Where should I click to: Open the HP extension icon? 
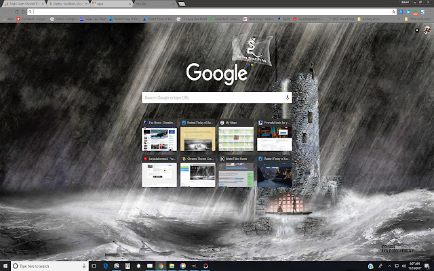click(x=408, y=12)
